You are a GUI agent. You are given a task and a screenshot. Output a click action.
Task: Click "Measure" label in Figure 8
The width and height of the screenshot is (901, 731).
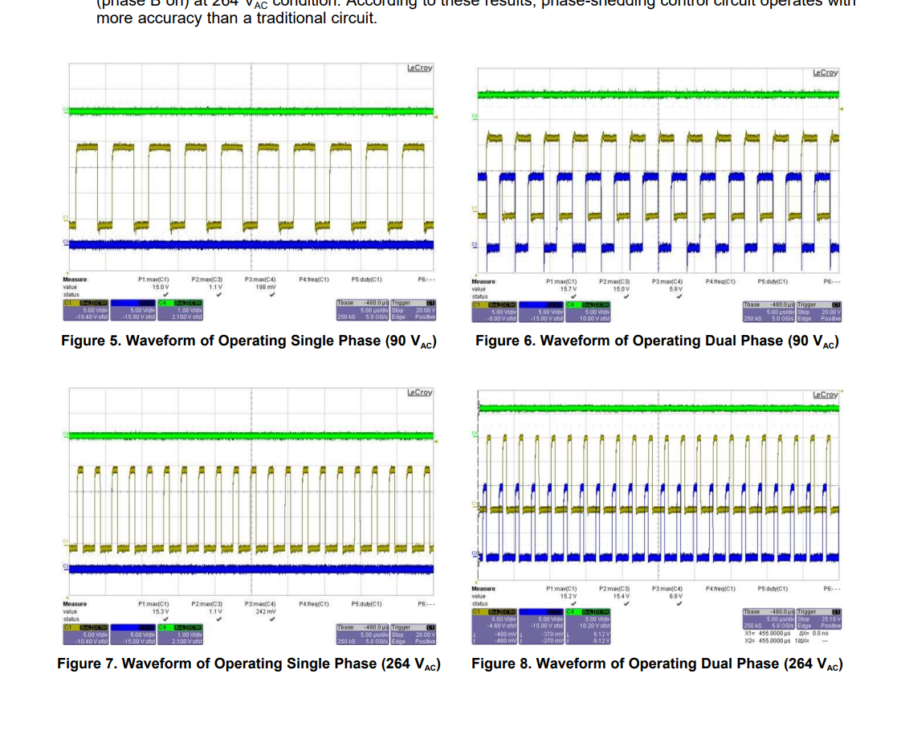[x=483, y=589]
